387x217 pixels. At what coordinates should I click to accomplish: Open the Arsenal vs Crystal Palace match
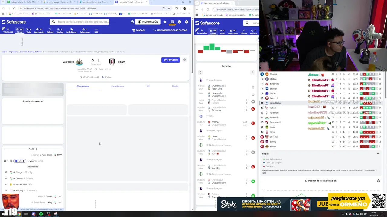226,123
